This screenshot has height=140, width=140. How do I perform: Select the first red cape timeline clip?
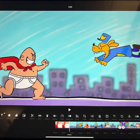[x=62, y=125]
